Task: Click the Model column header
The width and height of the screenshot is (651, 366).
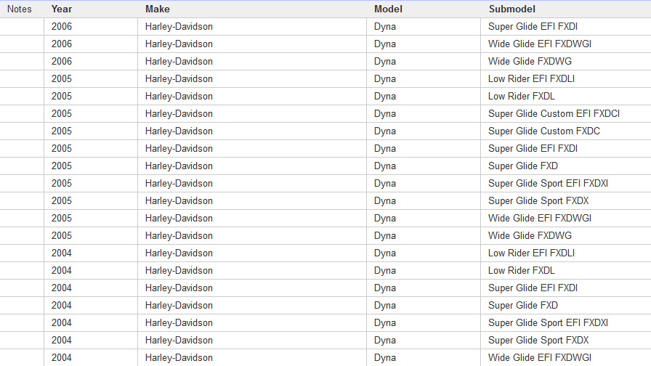Action: click(388, 9)
